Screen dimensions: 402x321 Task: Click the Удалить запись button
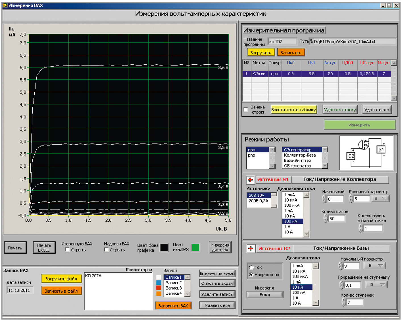217,294
